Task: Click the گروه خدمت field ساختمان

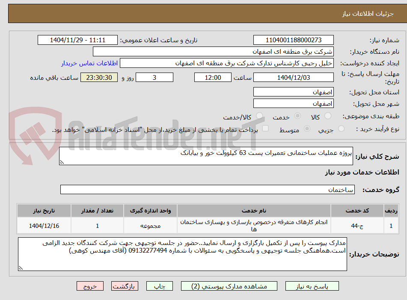Action: click(x=208, y=189)
